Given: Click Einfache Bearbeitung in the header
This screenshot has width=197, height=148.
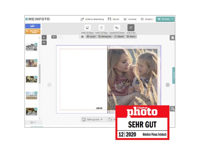Looking at the screenshot, I should [92, 19].
